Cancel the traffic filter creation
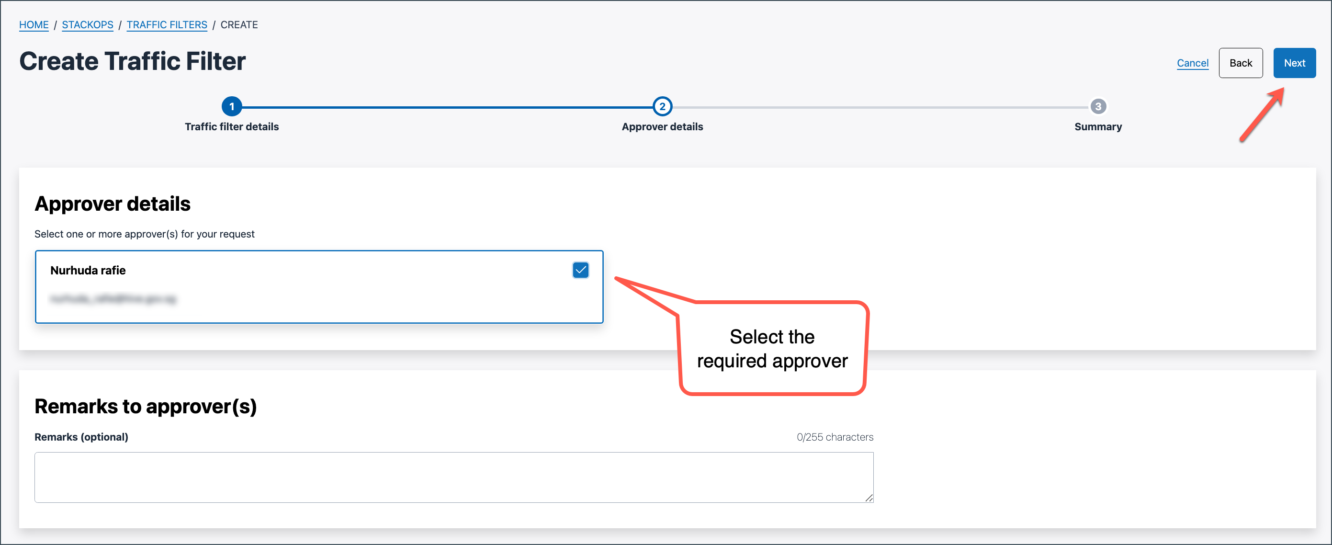The height and width of the screenshot is (545, 1332). [1192, 63]
